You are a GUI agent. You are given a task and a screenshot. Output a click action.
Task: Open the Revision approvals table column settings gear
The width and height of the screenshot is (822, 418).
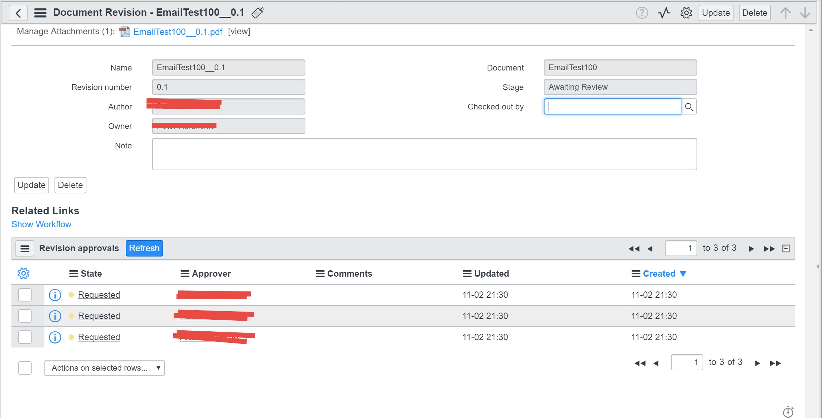[23, 273]
